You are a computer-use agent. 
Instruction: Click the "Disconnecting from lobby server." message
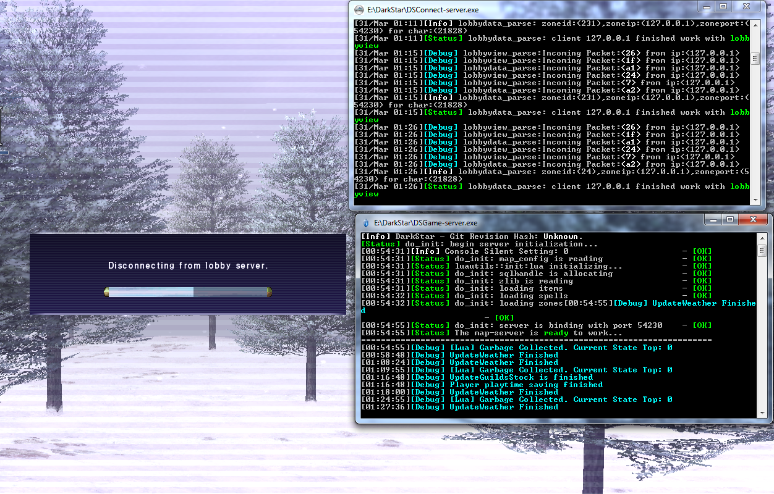(x=188, y=266)
